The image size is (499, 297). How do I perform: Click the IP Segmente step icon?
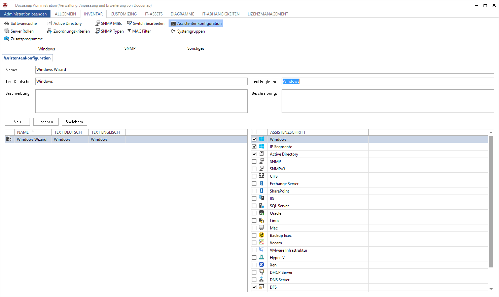point(261,146)
